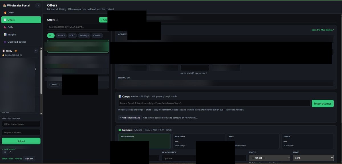
Task: Open Qualified Buyers in sidebar
Action: click(x=21, y=42)
